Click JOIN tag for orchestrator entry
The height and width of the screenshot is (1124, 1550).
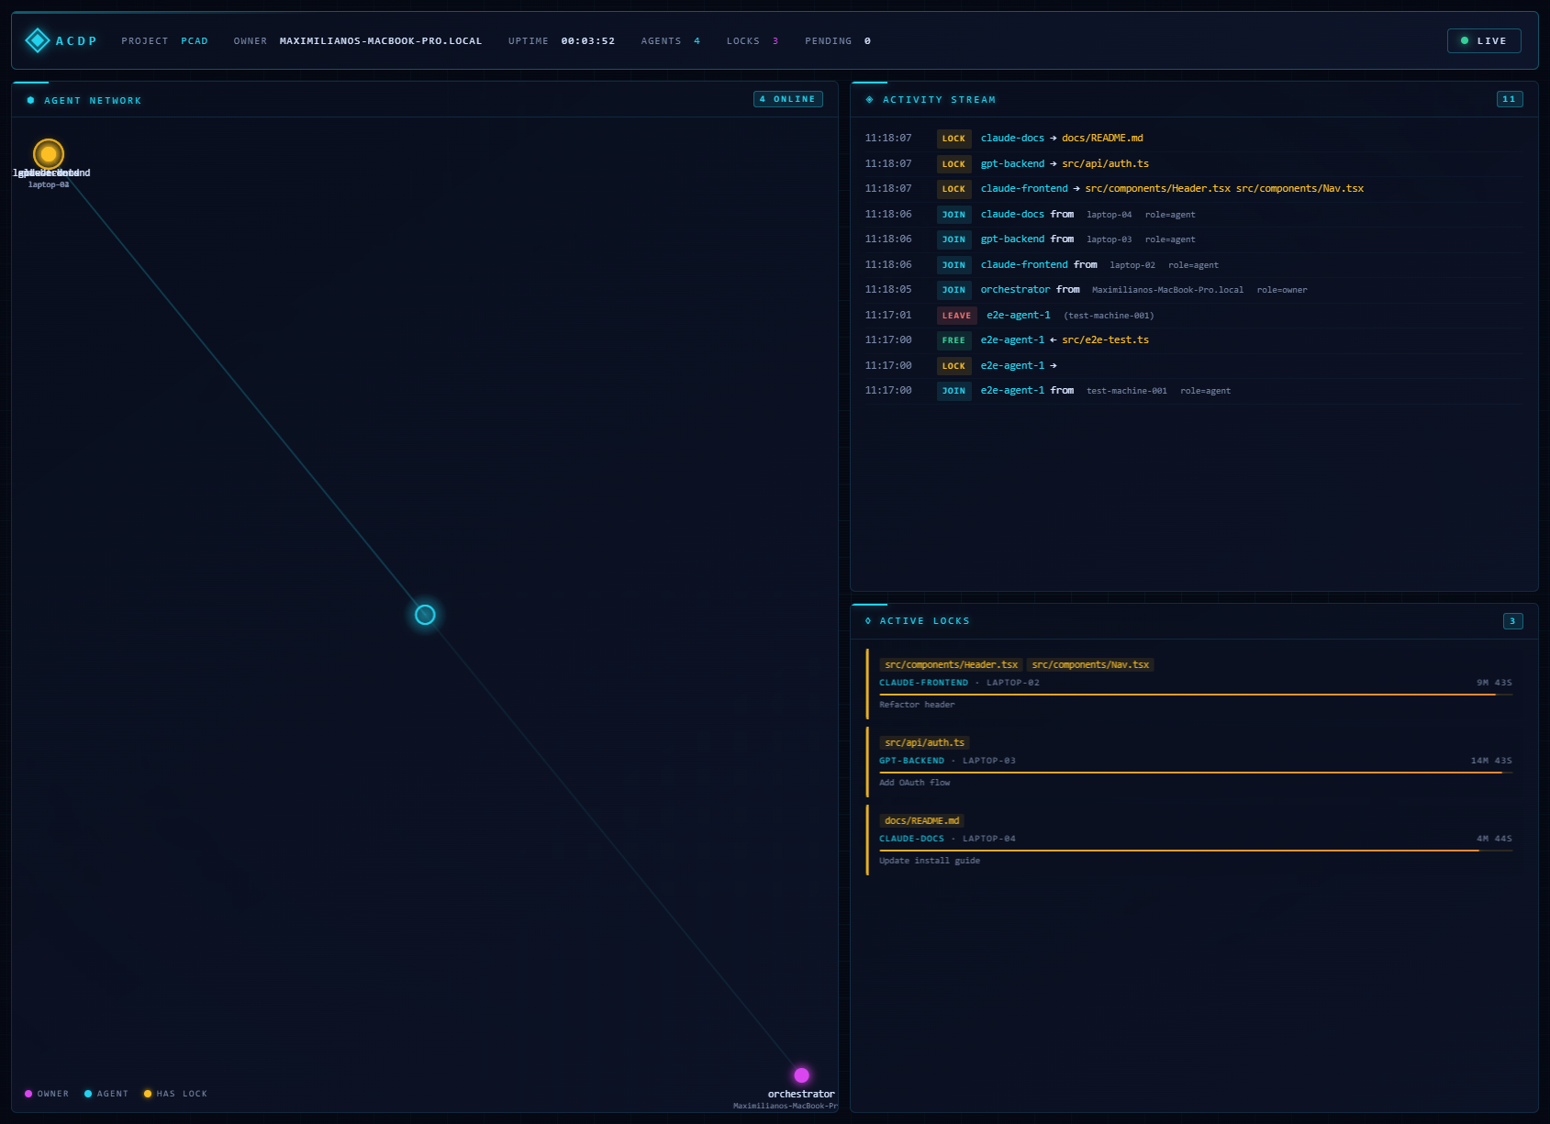tap(953, 290)
